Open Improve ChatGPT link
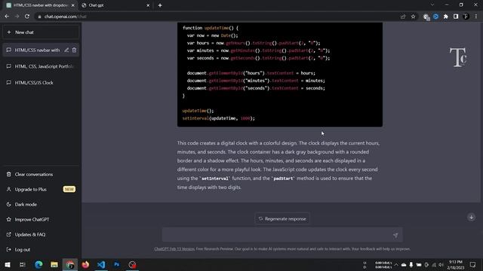Image resolution: width=483 pixels, height=271 pixels. point(41,219)
